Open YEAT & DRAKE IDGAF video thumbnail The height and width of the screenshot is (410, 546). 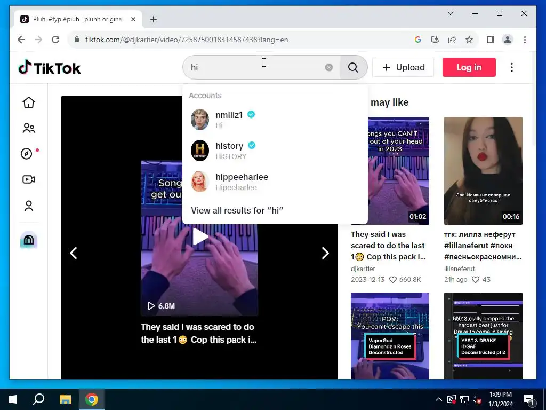pos(483,336)
